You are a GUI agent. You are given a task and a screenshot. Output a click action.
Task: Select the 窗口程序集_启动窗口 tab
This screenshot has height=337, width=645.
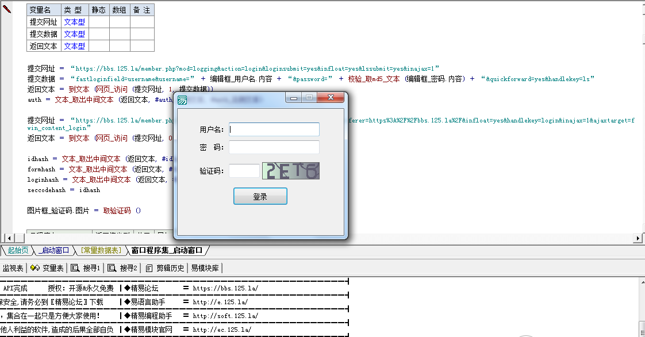pos(167,250)
